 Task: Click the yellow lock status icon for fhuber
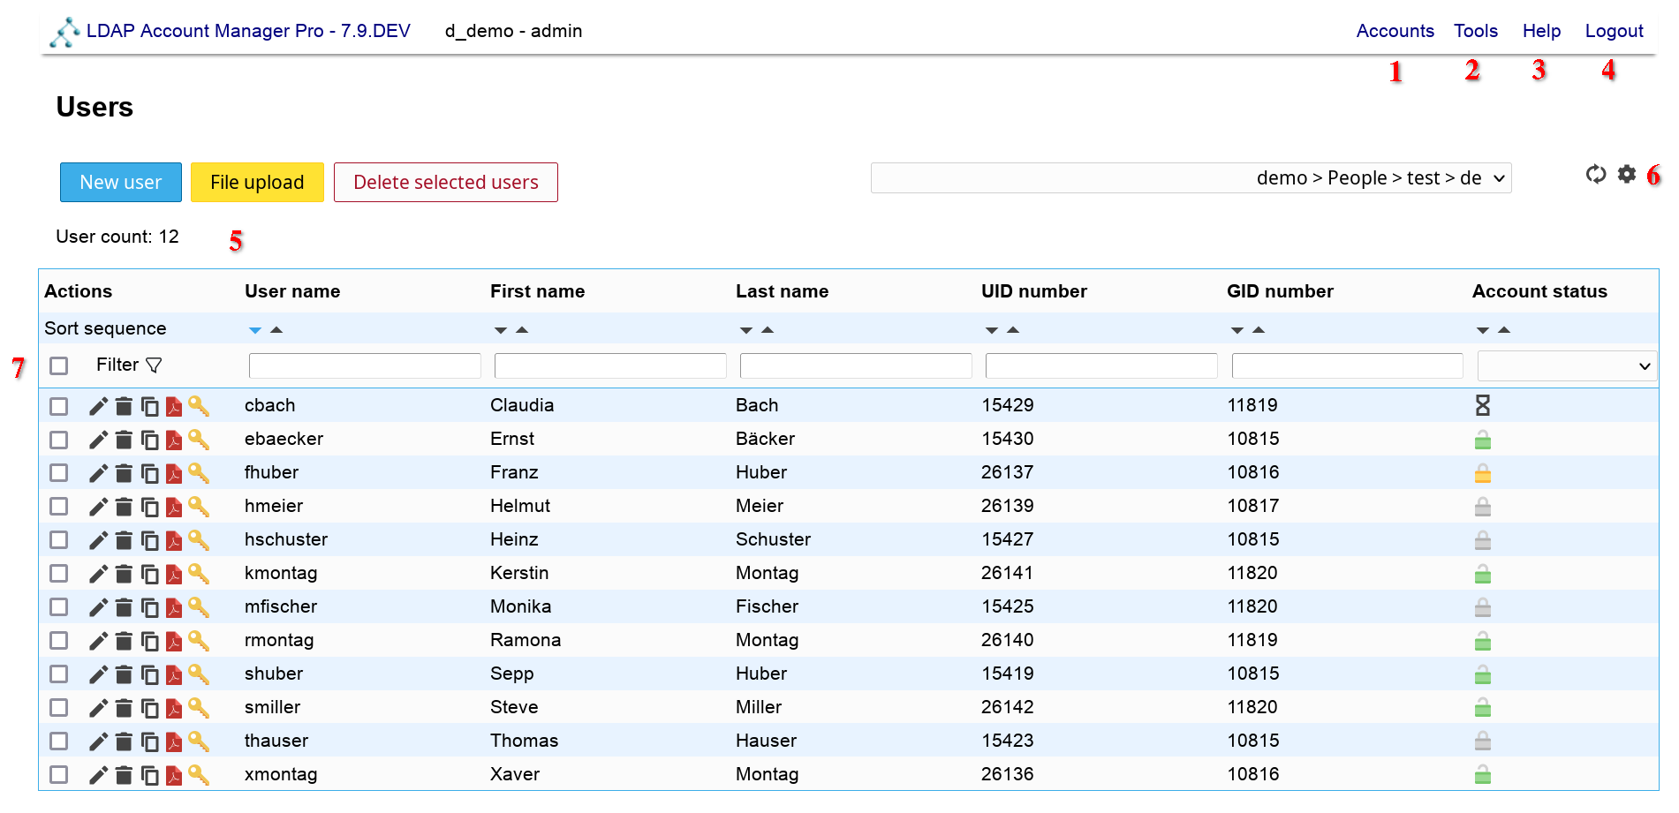1482,474
